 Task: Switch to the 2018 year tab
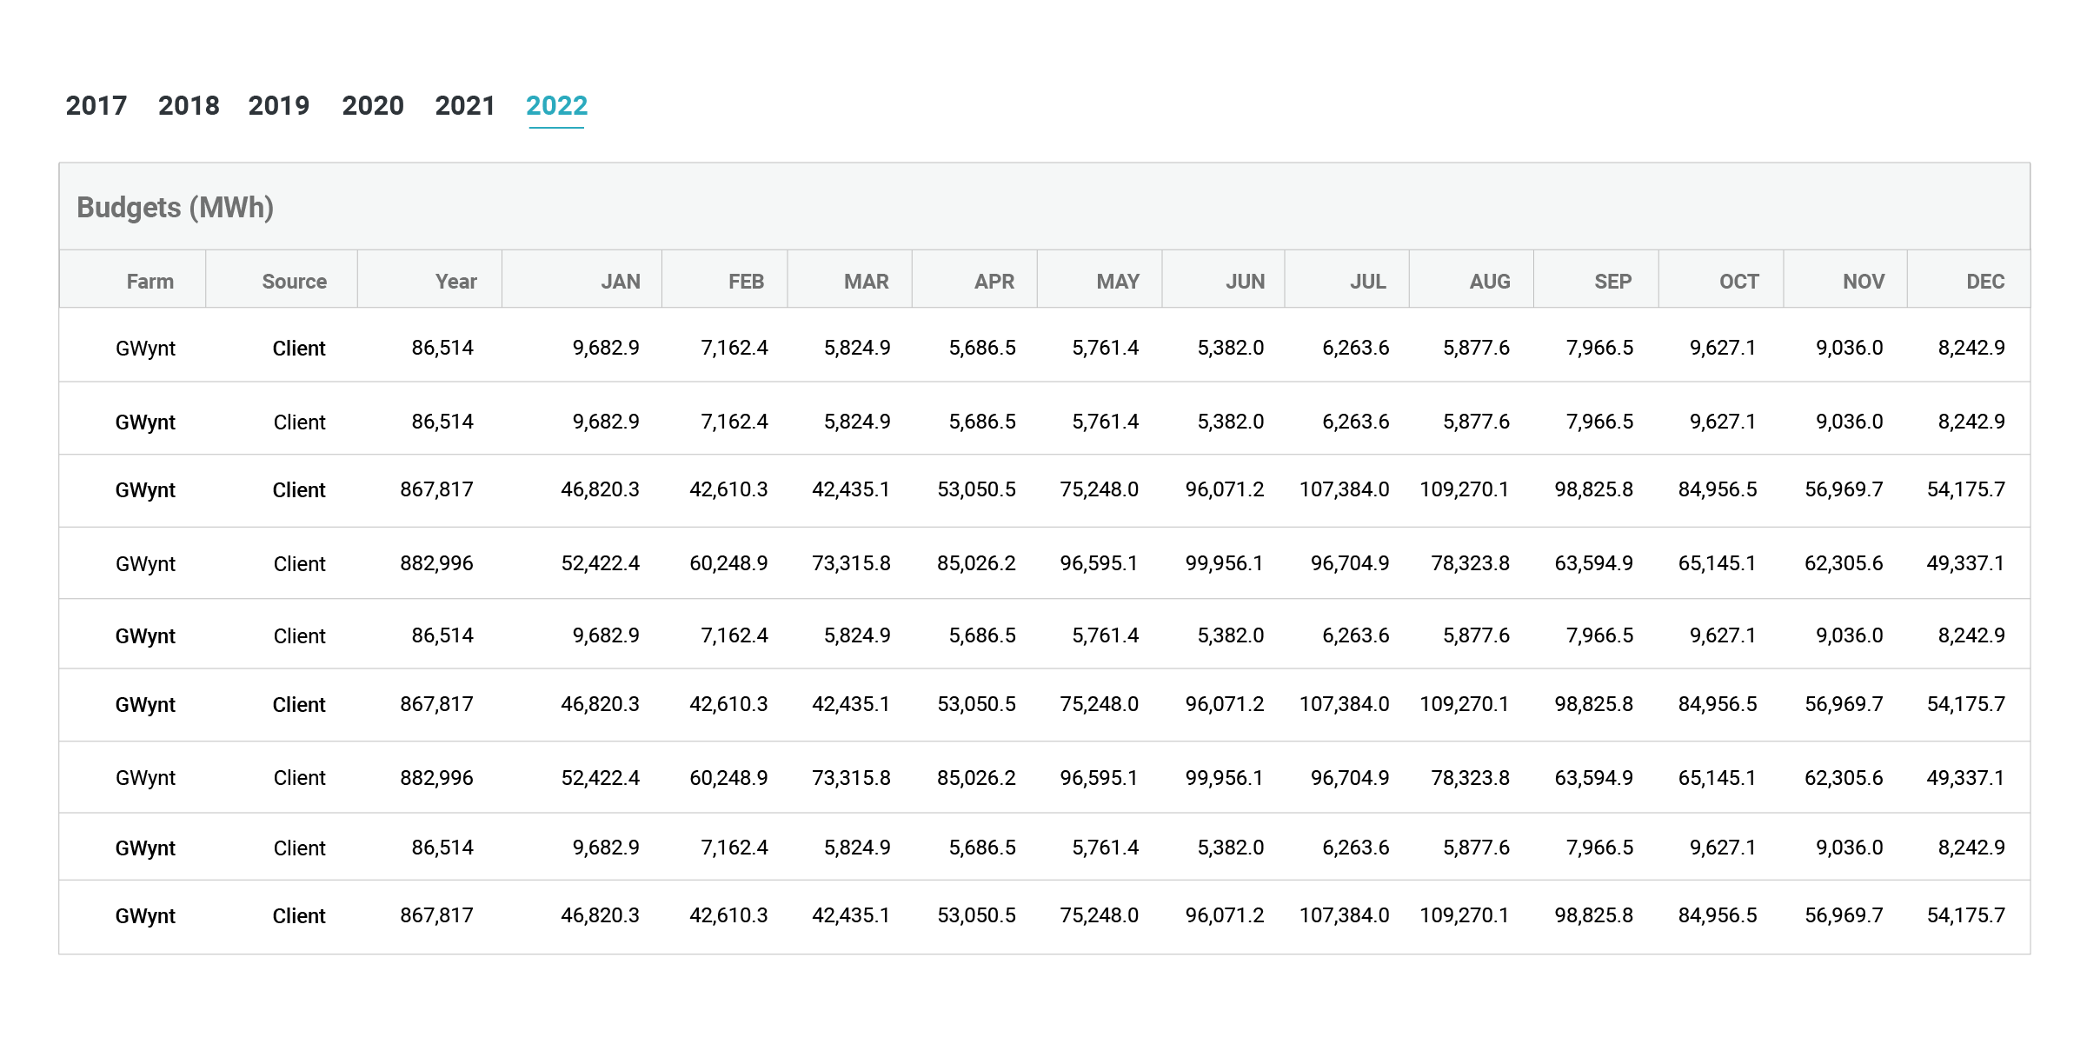[189, 106]
